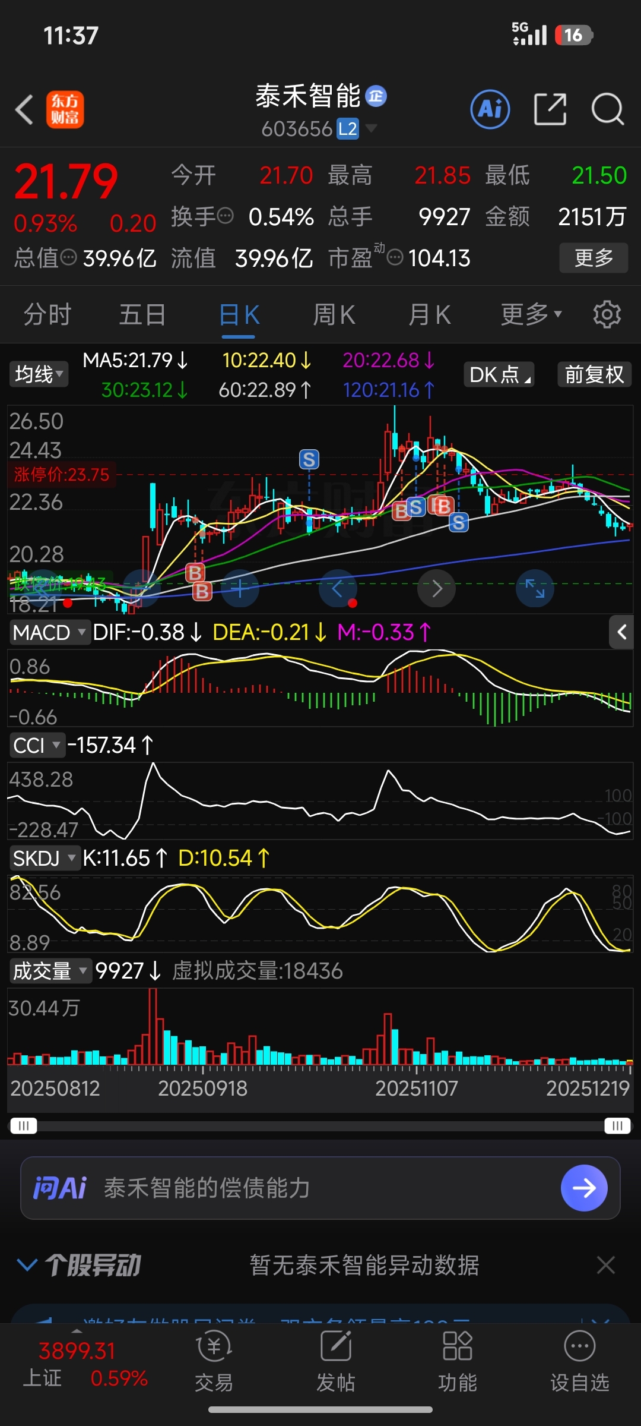Tap the 涨停价:23.75 label
Viewport: 641px width, 1426px height.
click(x=62, y=474)
